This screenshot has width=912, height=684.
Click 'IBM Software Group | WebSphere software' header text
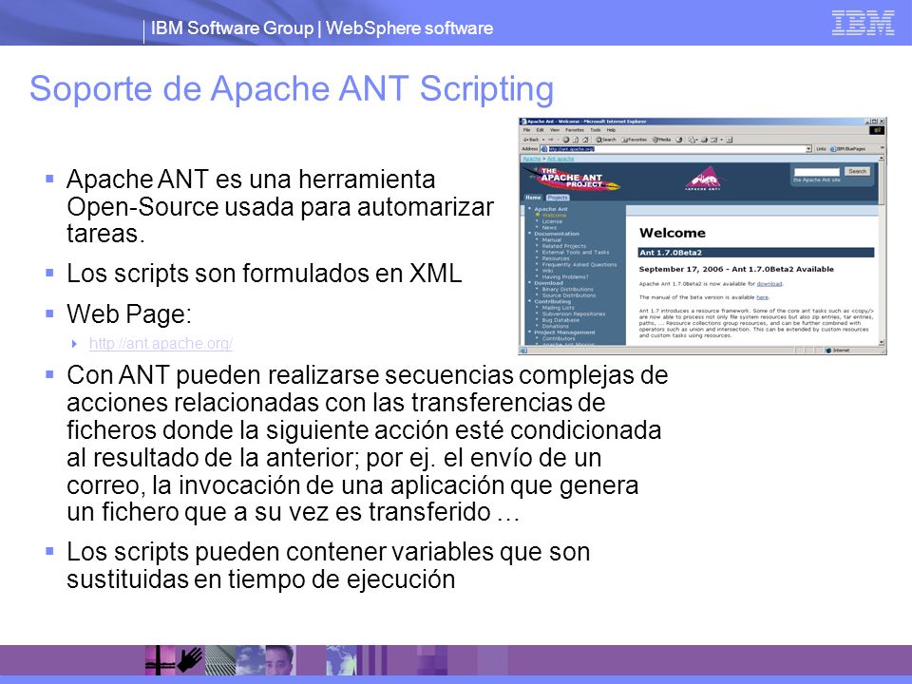(322, 28)
